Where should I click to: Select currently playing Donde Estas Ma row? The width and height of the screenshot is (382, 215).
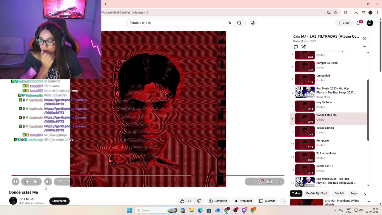coord(328,119)
